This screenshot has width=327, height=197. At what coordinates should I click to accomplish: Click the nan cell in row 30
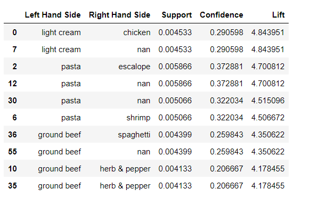pyautogui.click(x=144, y=101)
